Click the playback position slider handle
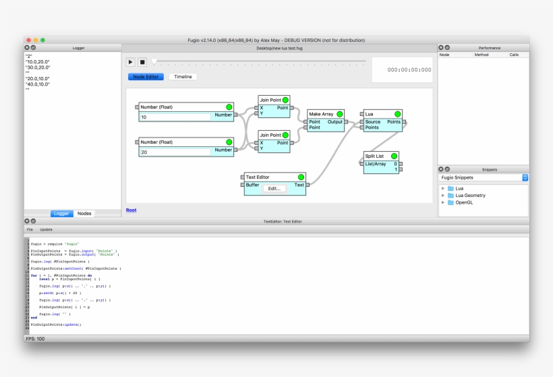Viewport: 553px width, 377px height. pos(154,61)
